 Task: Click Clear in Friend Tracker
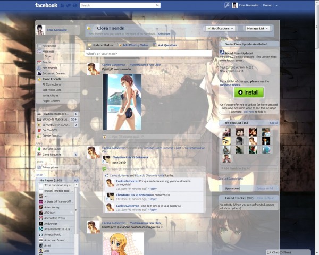tap(260, 198)
